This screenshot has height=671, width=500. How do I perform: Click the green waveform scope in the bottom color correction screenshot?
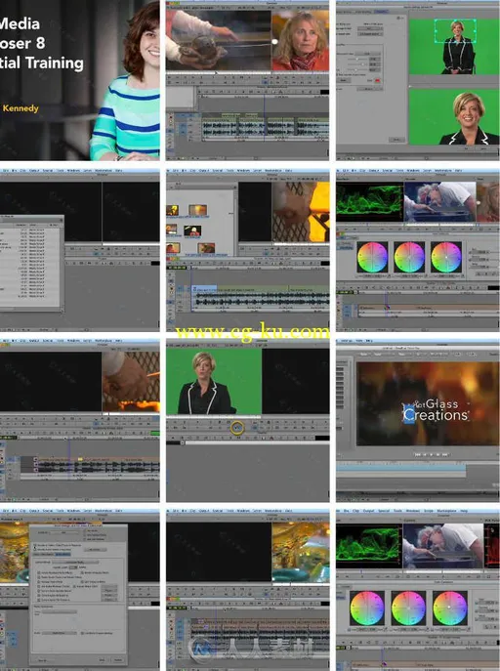pos(369,546)
